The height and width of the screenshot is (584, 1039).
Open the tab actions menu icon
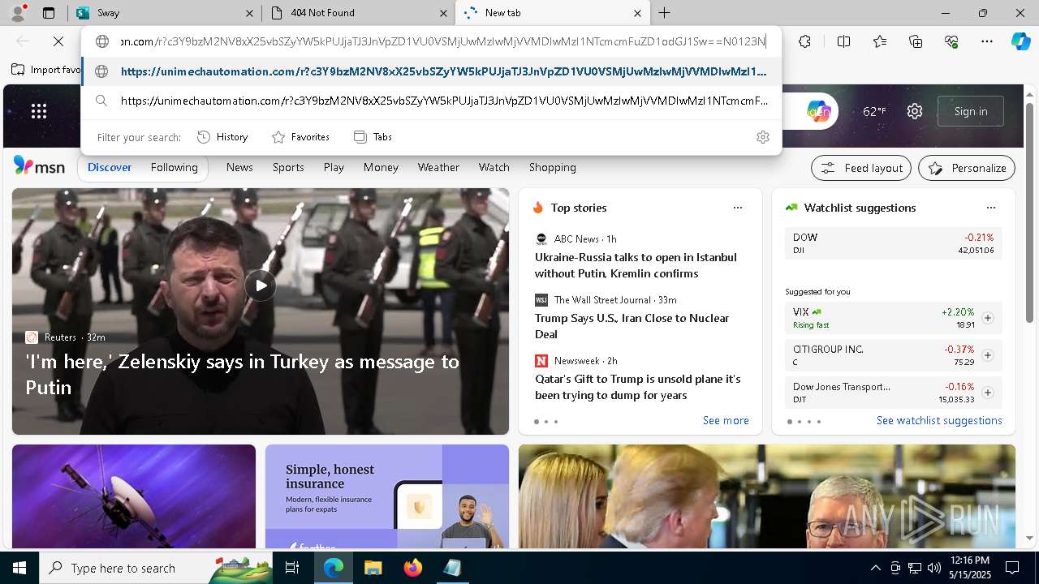[x=49, y=13]
